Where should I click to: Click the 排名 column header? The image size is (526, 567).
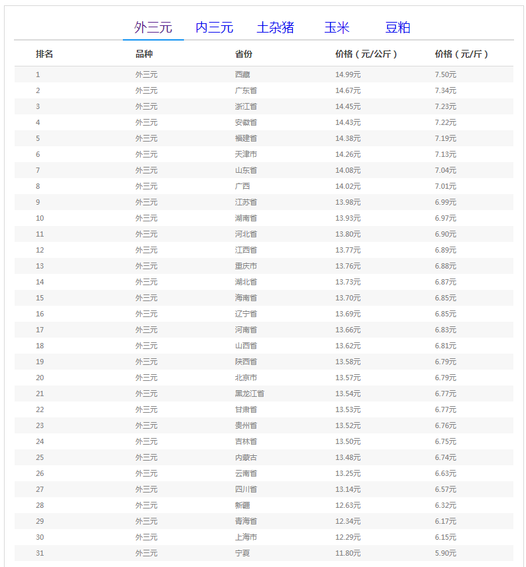[x=44, y=54]
